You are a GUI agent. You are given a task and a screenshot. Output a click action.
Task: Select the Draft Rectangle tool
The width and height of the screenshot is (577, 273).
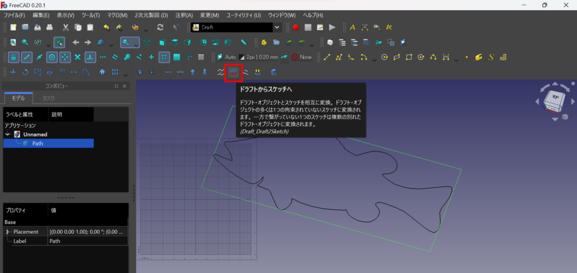tap(409, 57)
